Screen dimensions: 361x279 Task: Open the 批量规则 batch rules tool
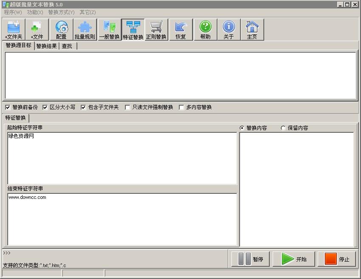85,29
